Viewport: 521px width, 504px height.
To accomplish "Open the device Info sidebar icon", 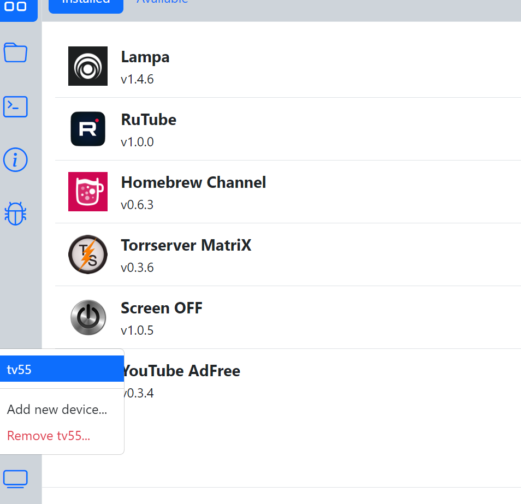I will 15,160.
